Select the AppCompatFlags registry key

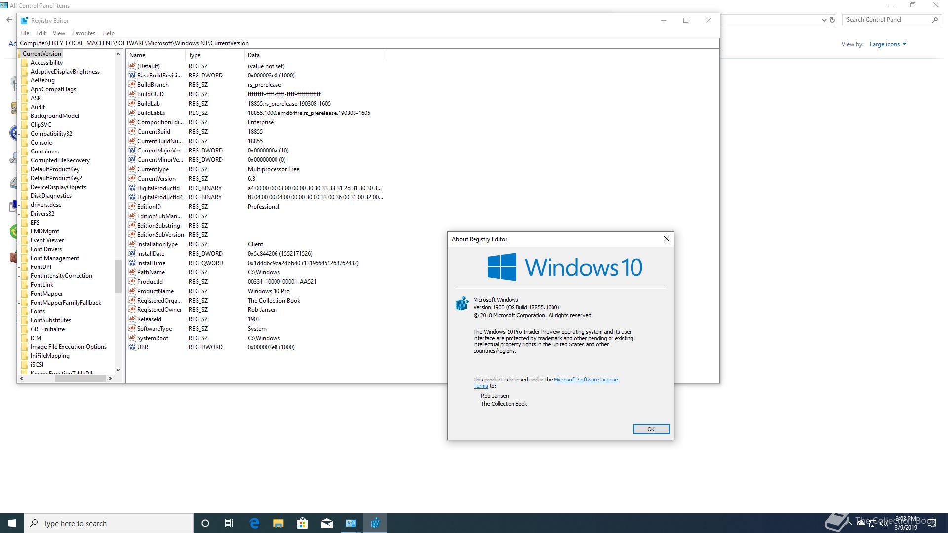point(53,89)
